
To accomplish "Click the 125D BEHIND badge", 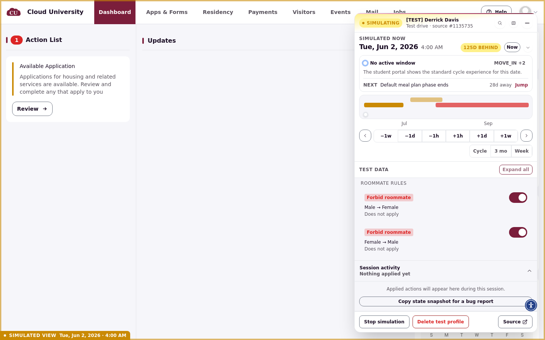I will pos(481,48).
